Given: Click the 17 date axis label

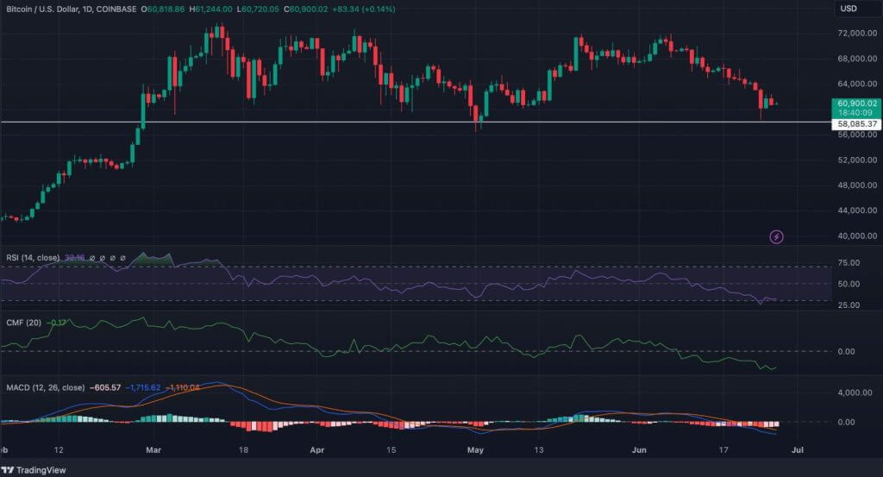Looking at the screenshot, I should point(723,450).
